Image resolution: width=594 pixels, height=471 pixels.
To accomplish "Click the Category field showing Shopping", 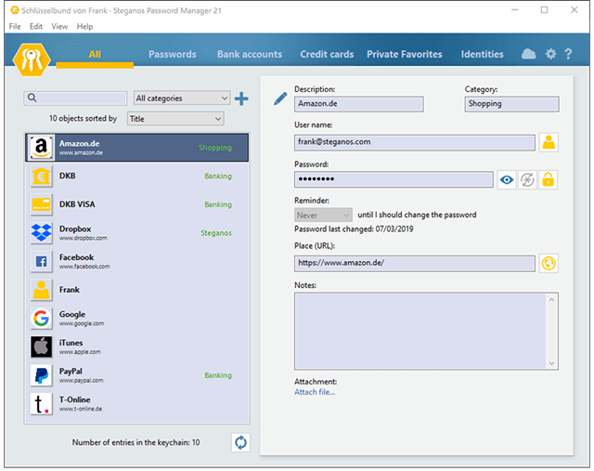I will pos(511,104).
